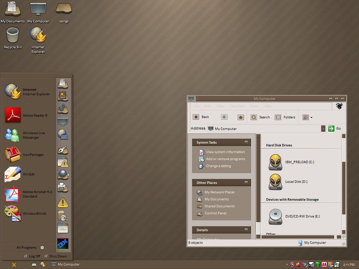Click the McAfee red M tray icon
The height and width of the screenshot is (269, 359).
pos(324,264)
